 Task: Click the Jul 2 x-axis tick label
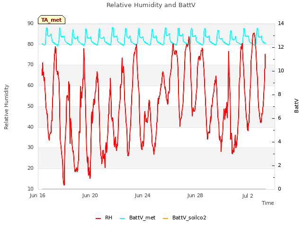point(248,196)
